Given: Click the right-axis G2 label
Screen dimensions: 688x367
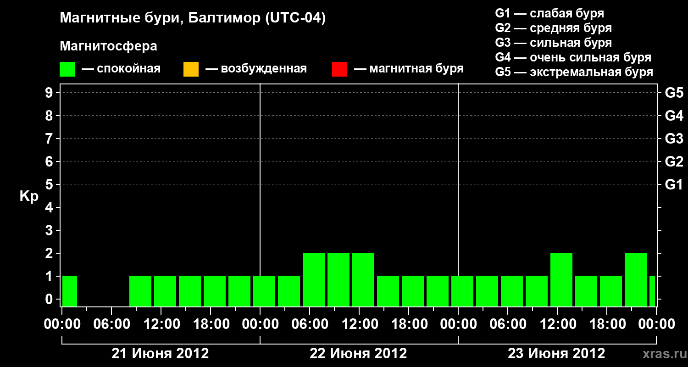Looking at the screenshot, I should tap(674, 161).
